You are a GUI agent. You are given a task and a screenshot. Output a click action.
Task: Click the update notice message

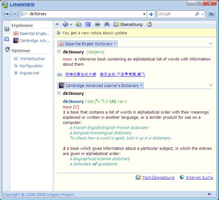pyautogui.click(x=94, y=33)
